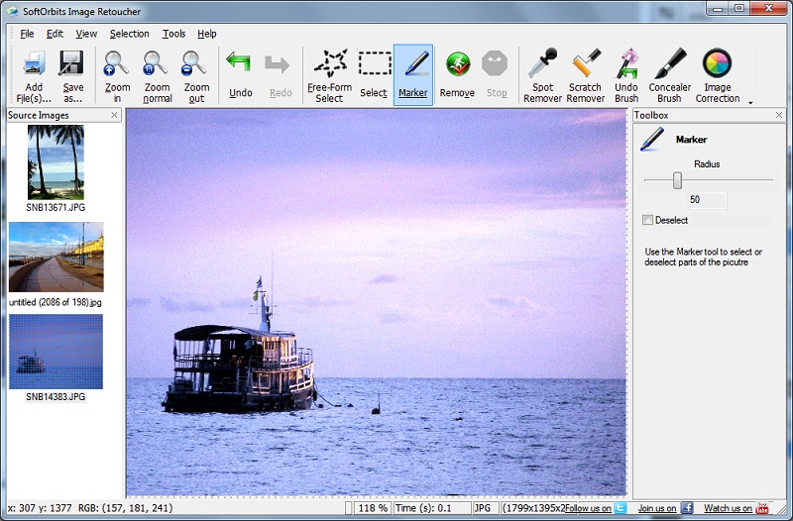Open the Help menu
The height and width of the screenshot is (521, 793).
207,34
